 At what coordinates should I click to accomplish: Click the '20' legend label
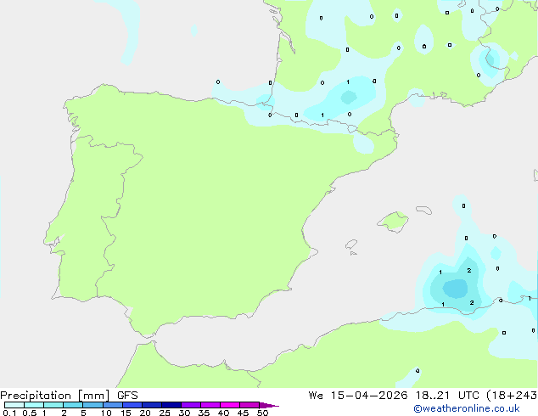(x=145, y=413)
